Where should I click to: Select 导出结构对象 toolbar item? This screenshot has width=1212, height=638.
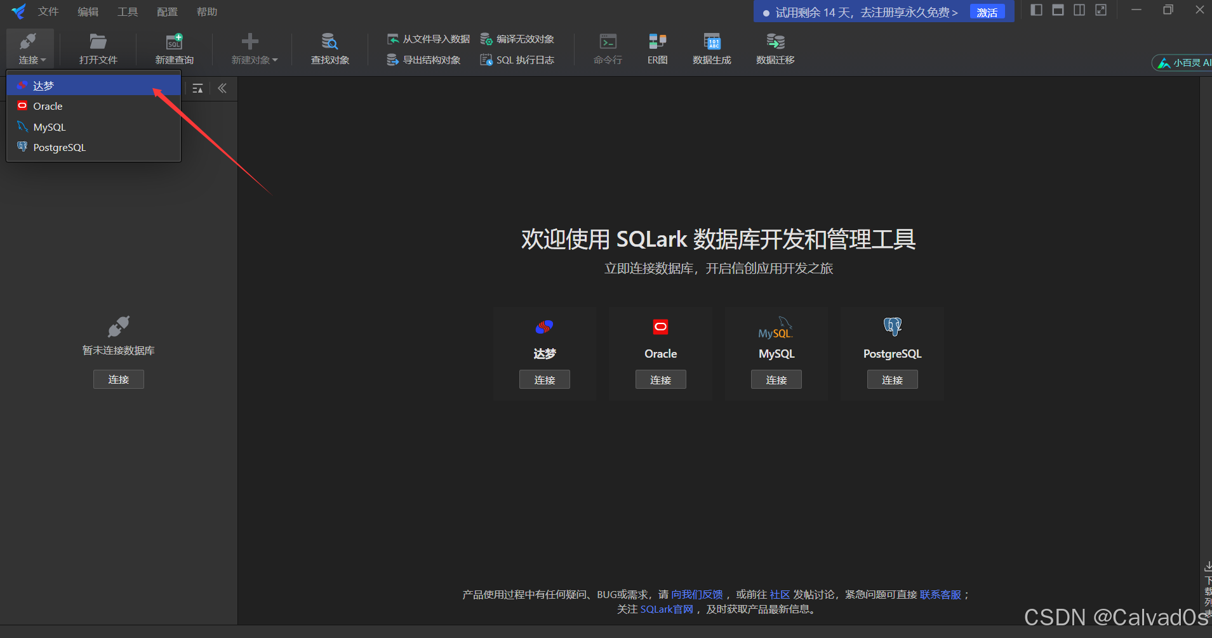point(423,60)
